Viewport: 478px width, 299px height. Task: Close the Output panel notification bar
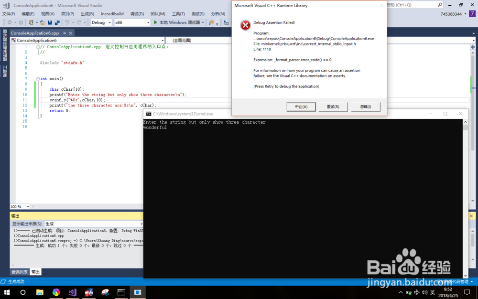point(471,216)
